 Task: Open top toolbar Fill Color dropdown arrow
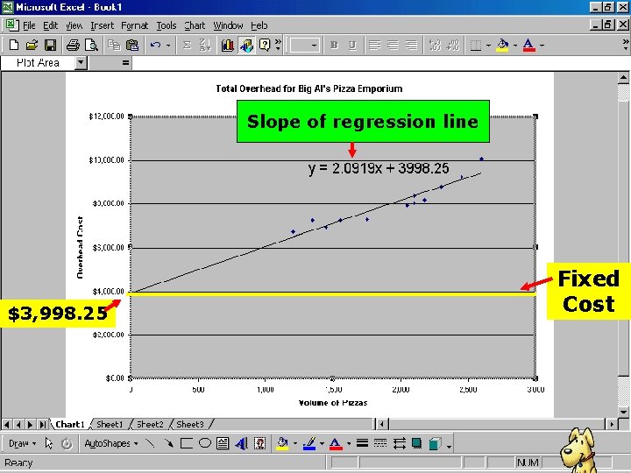coord(515,45)
